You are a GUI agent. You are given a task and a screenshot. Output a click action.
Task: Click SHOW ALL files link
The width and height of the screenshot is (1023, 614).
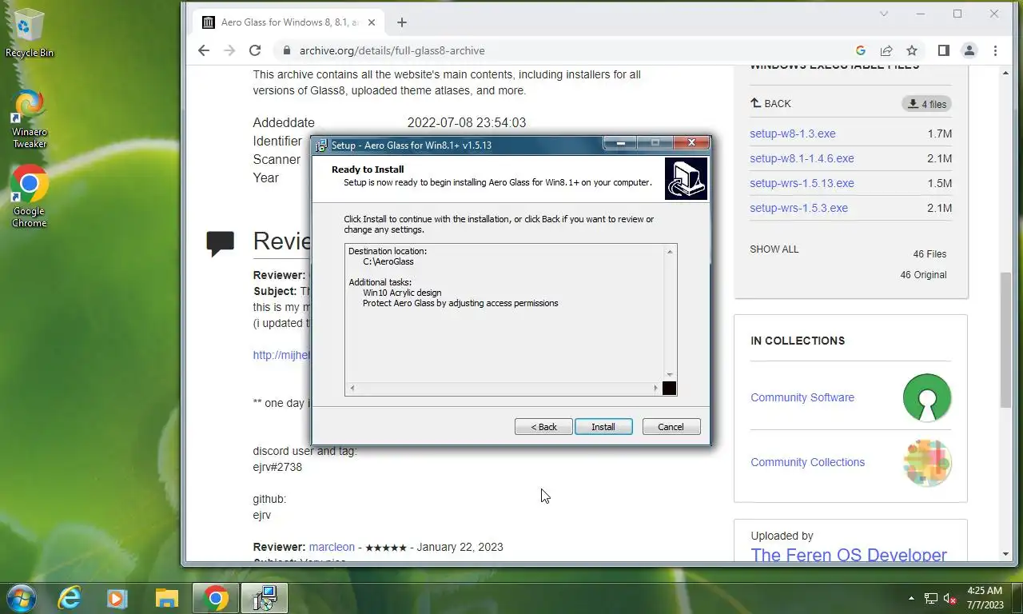(774, 249)
